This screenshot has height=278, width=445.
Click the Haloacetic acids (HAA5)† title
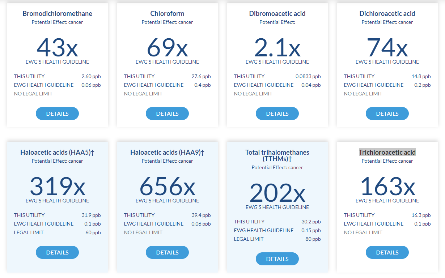point(57,153)
